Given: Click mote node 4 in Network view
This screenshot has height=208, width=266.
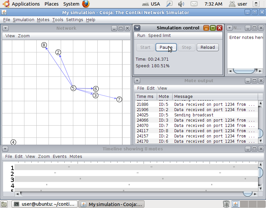Looking at the screenshot, I should 13,142.
